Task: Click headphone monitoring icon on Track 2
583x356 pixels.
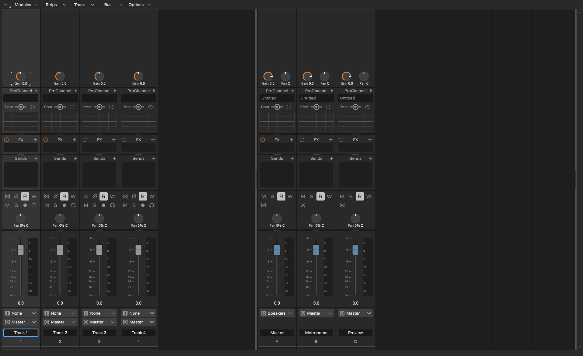Action: (x=73, y=205)
